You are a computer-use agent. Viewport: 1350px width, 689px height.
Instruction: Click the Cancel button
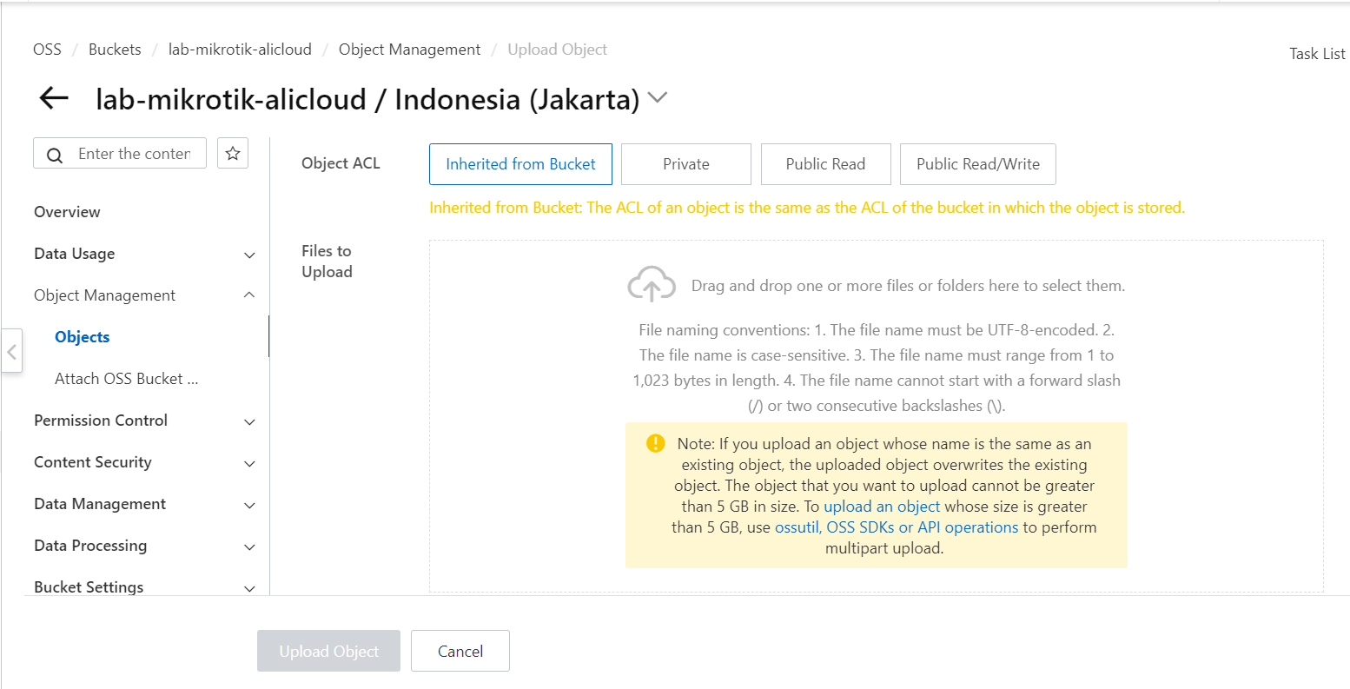click(460, 651)
